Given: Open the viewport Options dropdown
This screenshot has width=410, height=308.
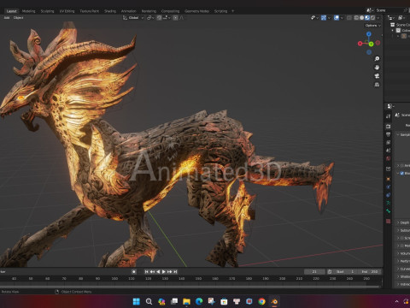Looking at the screenshot, I should pyautogui.click(x=372, y=26).
